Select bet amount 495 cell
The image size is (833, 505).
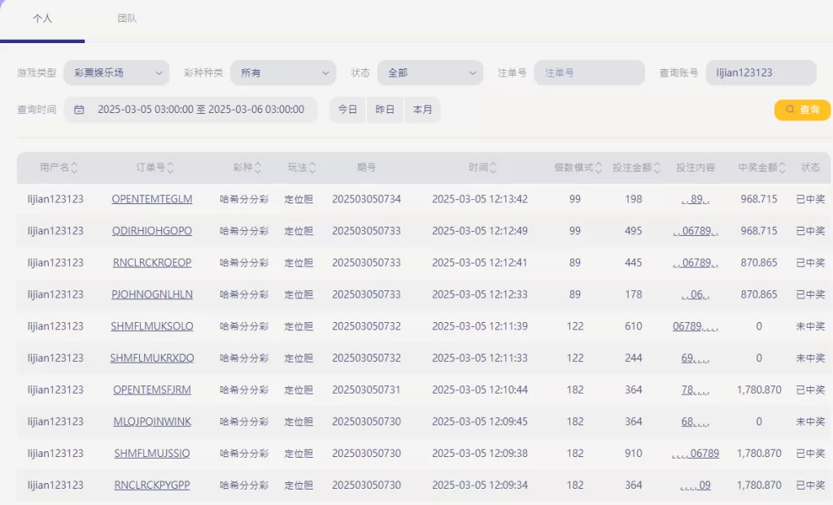pos(633,231)
